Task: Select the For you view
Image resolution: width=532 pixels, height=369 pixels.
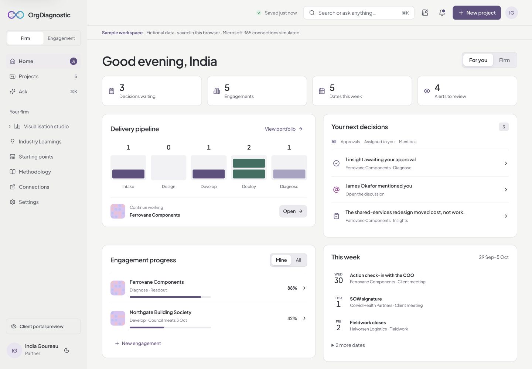Action: pos(478,60)
